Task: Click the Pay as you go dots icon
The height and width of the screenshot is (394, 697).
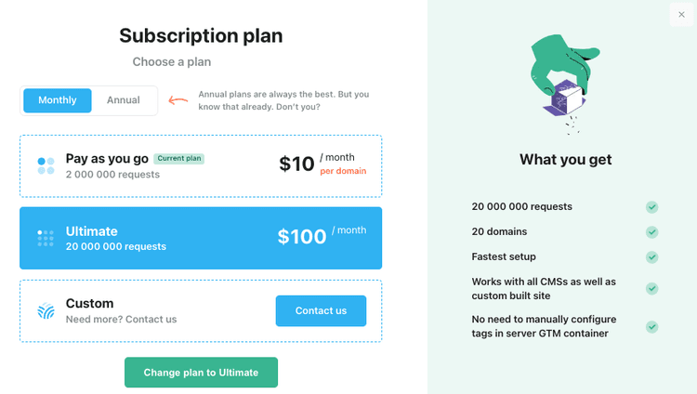Action: (x=46, y=165)
